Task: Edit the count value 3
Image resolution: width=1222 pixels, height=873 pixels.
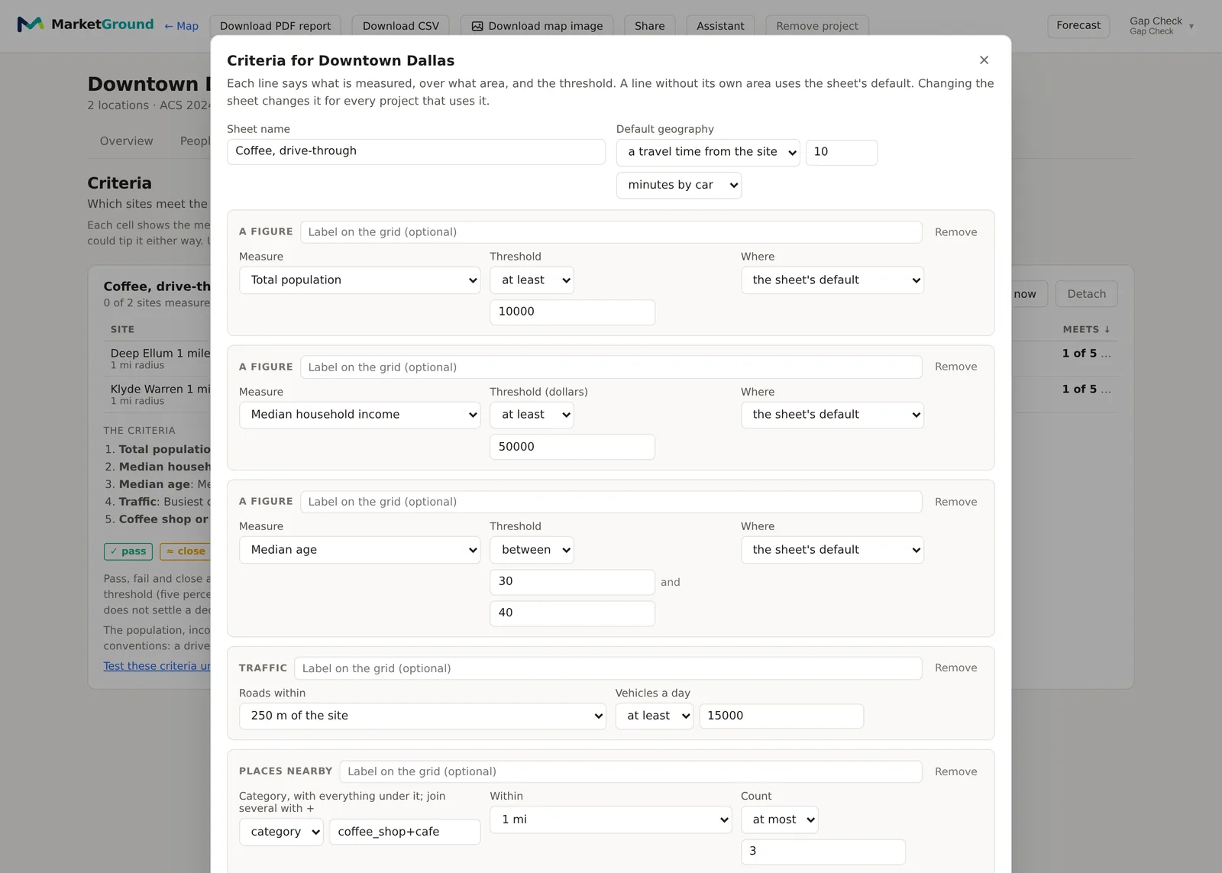Action: [823, 851]
